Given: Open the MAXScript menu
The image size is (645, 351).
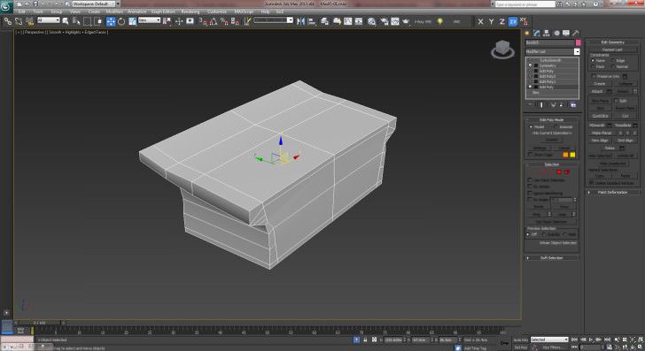Looking at the screenshot, I should pyautogui.click(x=244, y=11).
